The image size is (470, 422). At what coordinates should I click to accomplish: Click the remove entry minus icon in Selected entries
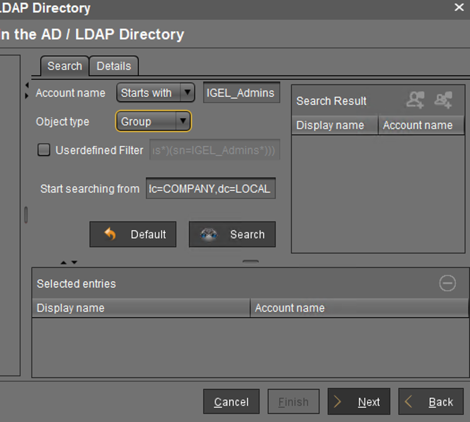point(448,283)
